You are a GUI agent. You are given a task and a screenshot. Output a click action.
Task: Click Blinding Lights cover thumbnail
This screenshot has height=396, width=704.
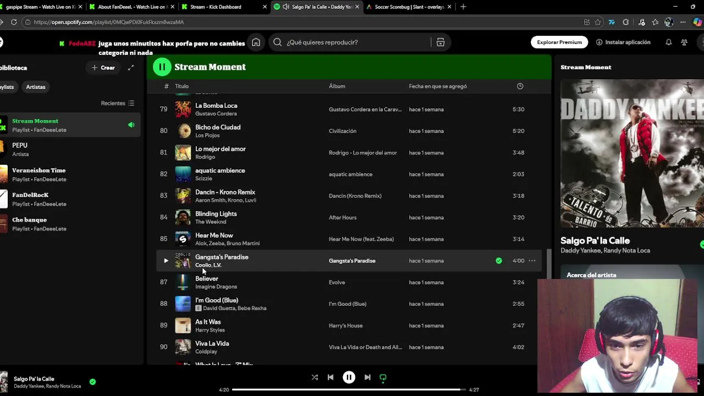183,217
